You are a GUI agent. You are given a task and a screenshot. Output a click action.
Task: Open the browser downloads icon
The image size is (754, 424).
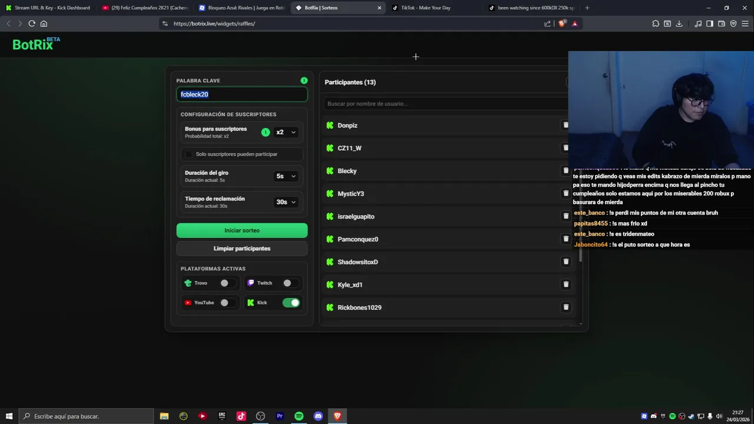click(x=679, y=24)
